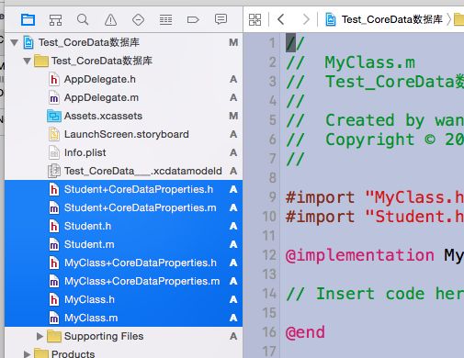The width and height of the screenshot is (464, 358).
Task: Collapse the Test_CoreData数据库 project root
Action: pyautogui.click(x=14, y=42)
